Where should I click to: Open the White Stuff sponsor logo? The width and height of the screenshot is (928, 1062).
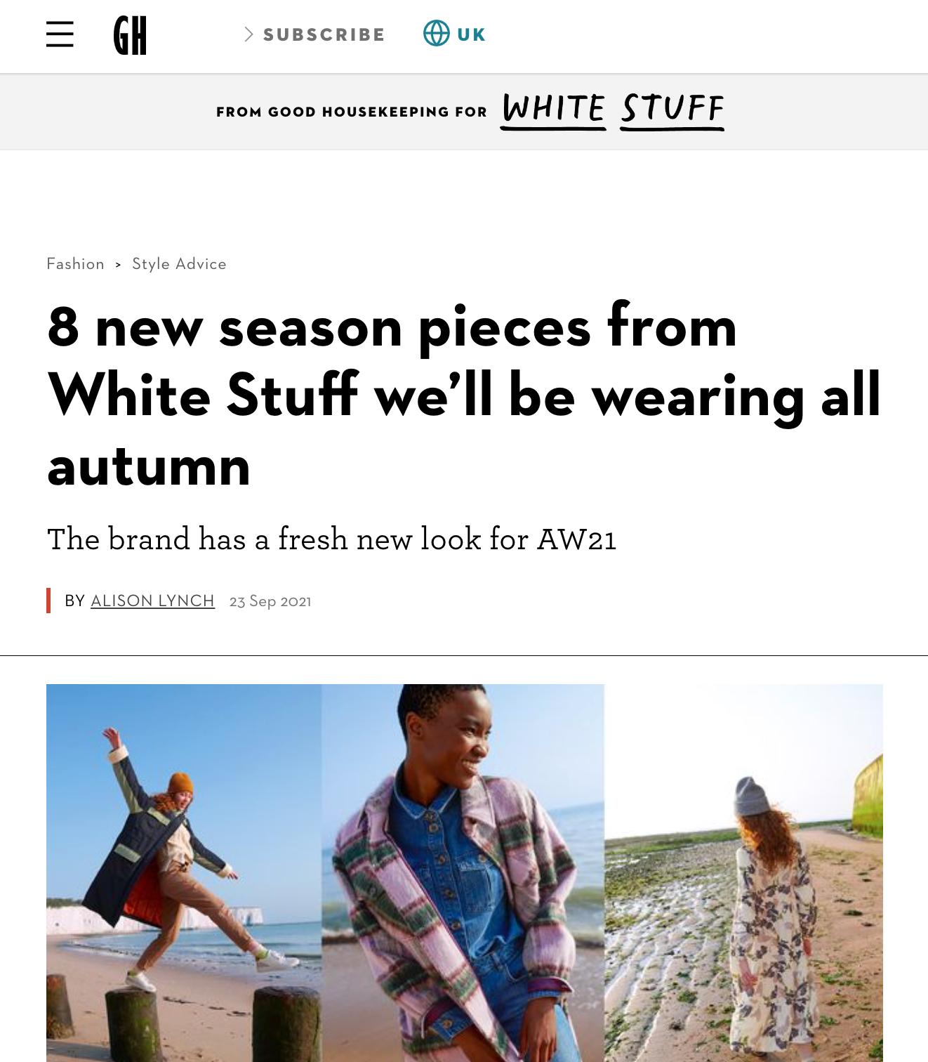613,111
